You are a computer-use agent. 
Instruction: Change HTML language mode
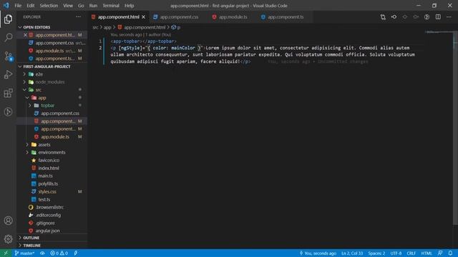coord(427,253)
